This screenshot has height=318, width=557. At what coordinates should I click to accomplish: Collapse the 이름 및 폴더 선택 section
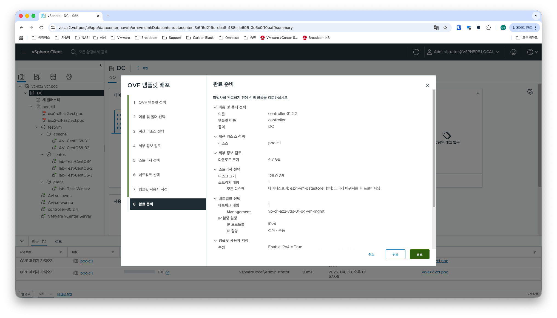pyautogui.click(x=215, y=107)
